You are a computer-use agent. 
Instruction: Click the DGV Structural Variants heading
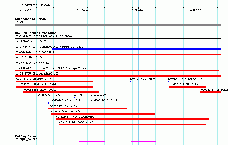point(36,33)
